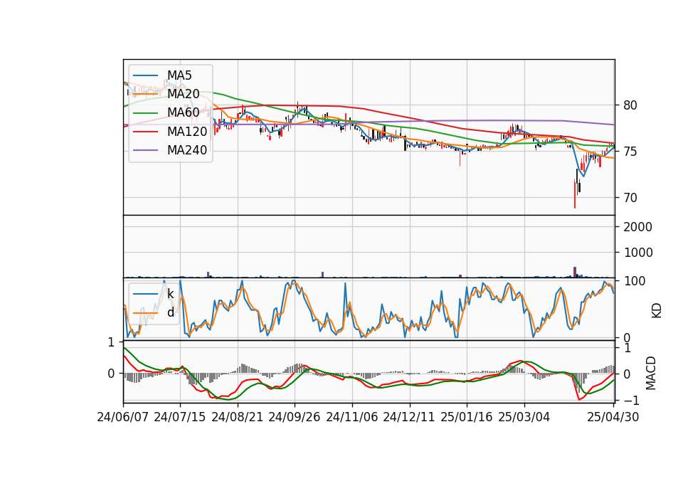The width and height of the screenshot is (683, 491).
Task: Click the blue MA5 legend line sample
Action: [x=145, y=75]
